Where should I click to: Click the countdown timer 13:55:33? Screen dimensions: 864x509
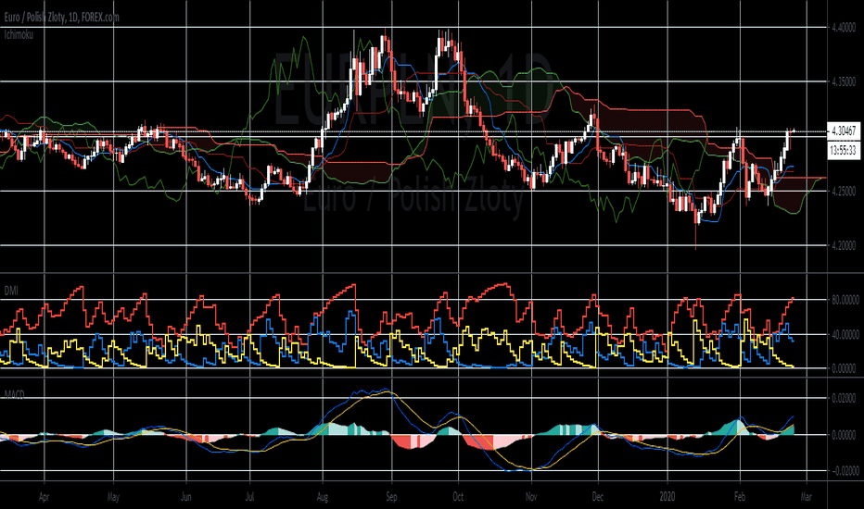click(845, 150)
